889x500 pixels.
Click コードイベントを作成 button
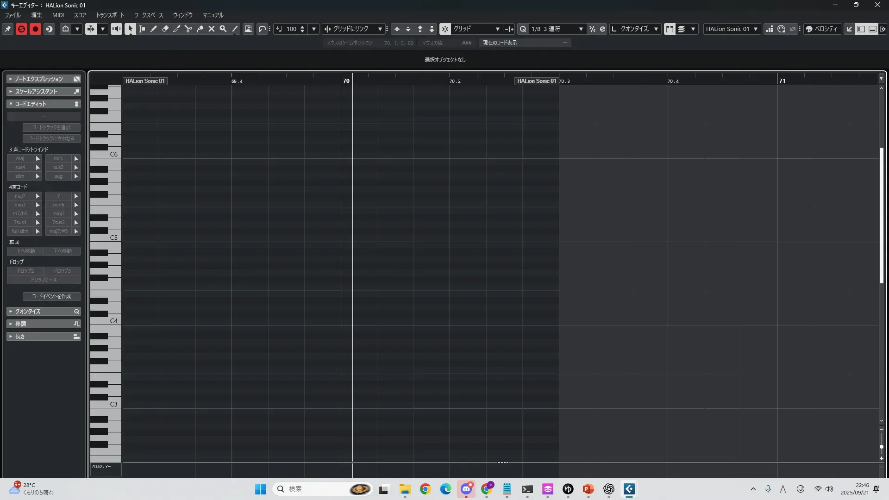point(51,296)
